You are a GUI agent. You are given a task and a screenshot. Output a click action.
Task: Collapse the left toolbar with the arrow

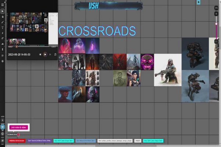click(x=5, y=2)
